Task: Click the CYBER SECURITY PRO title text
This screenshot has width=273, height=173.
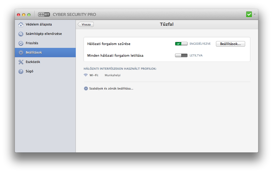Action: point(74,14)
